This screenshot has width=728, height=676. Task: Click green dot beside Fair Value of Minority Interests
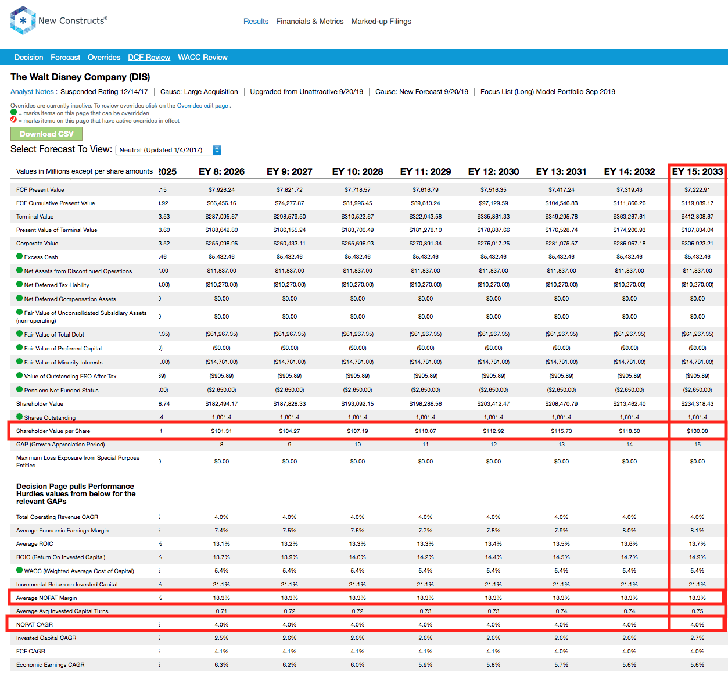point(20,362)
